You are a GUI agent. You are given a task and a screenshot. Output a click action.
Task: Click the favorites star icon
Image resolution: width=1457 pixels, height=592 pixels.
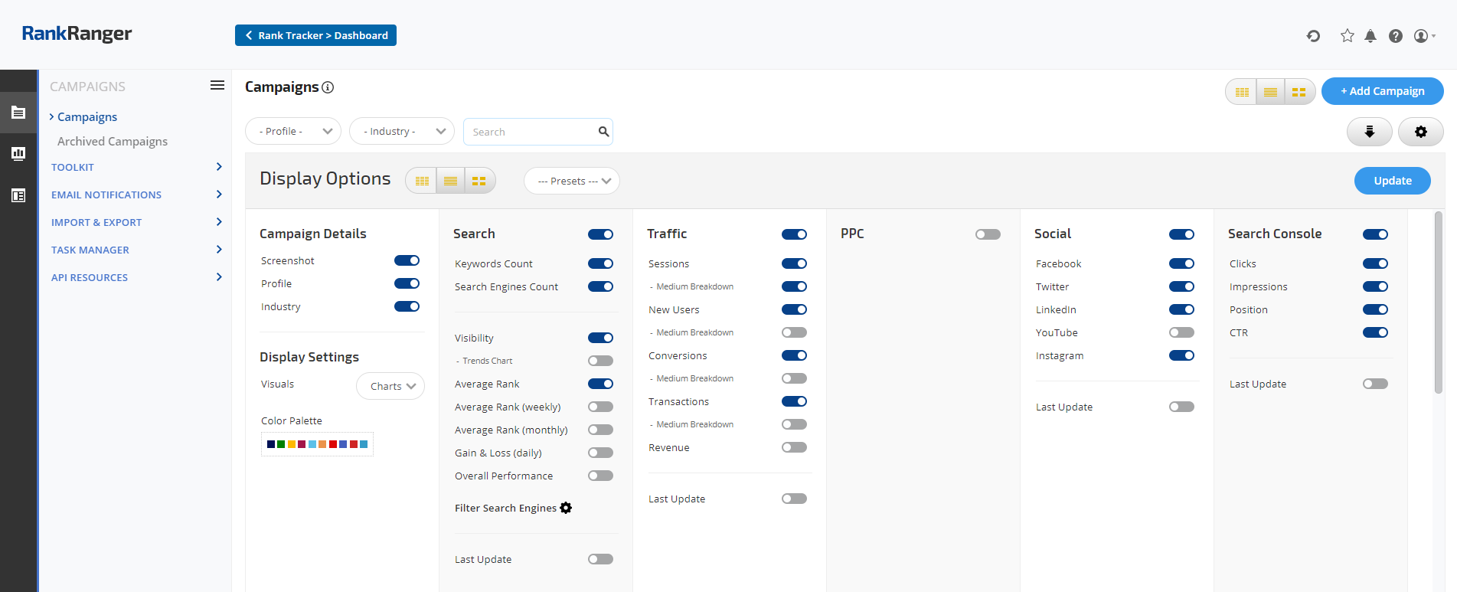coord(1347,36)
